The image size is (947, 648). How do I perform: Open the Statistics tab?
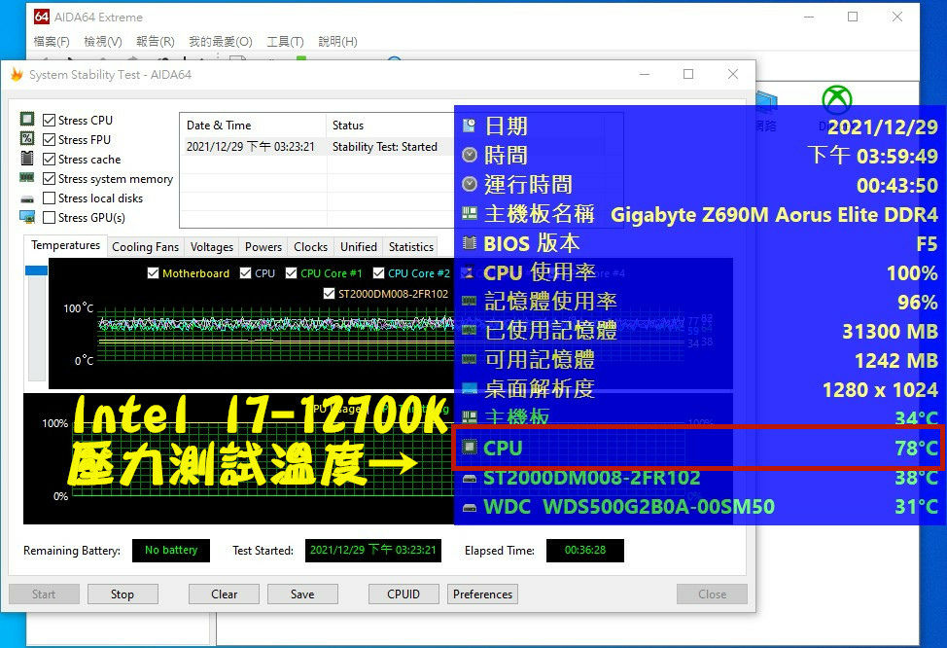pyautogui.click(x=410, y=246)
